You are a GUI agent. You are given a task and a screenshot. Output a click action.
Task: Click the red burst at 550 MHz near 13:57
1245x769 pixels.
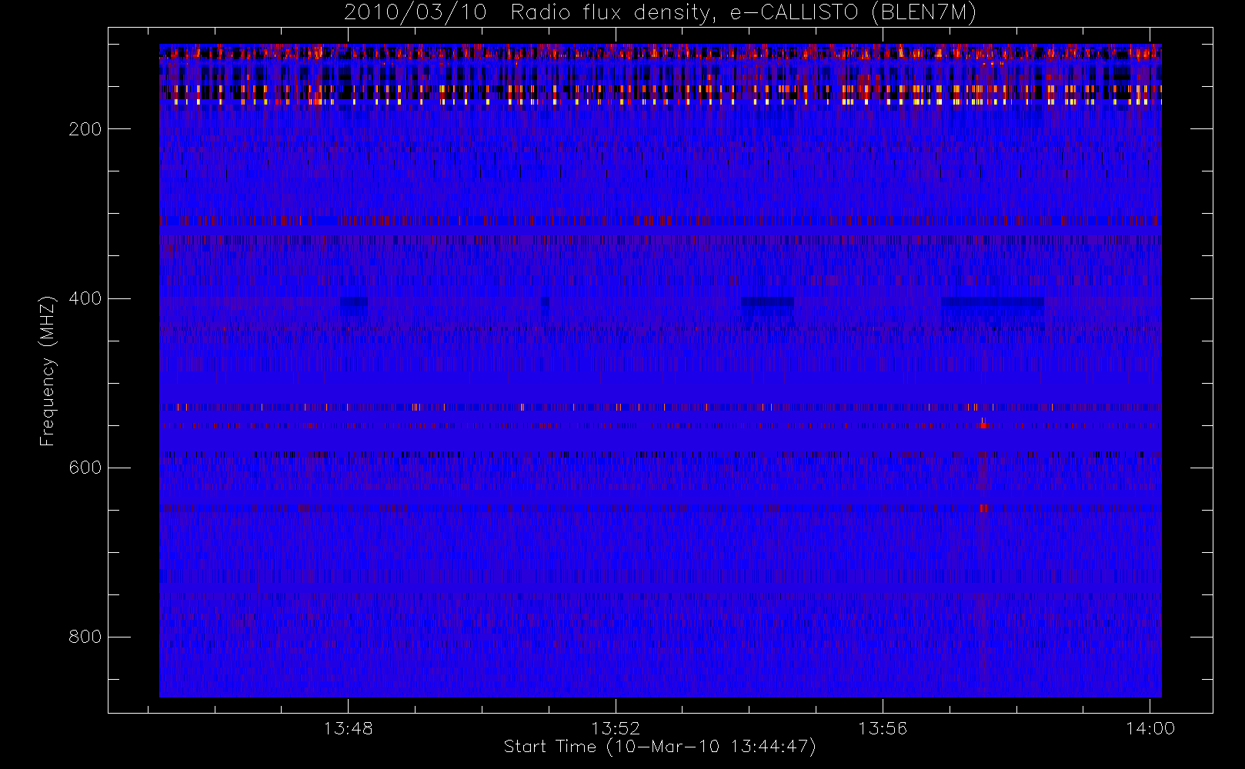pos(983,424)
